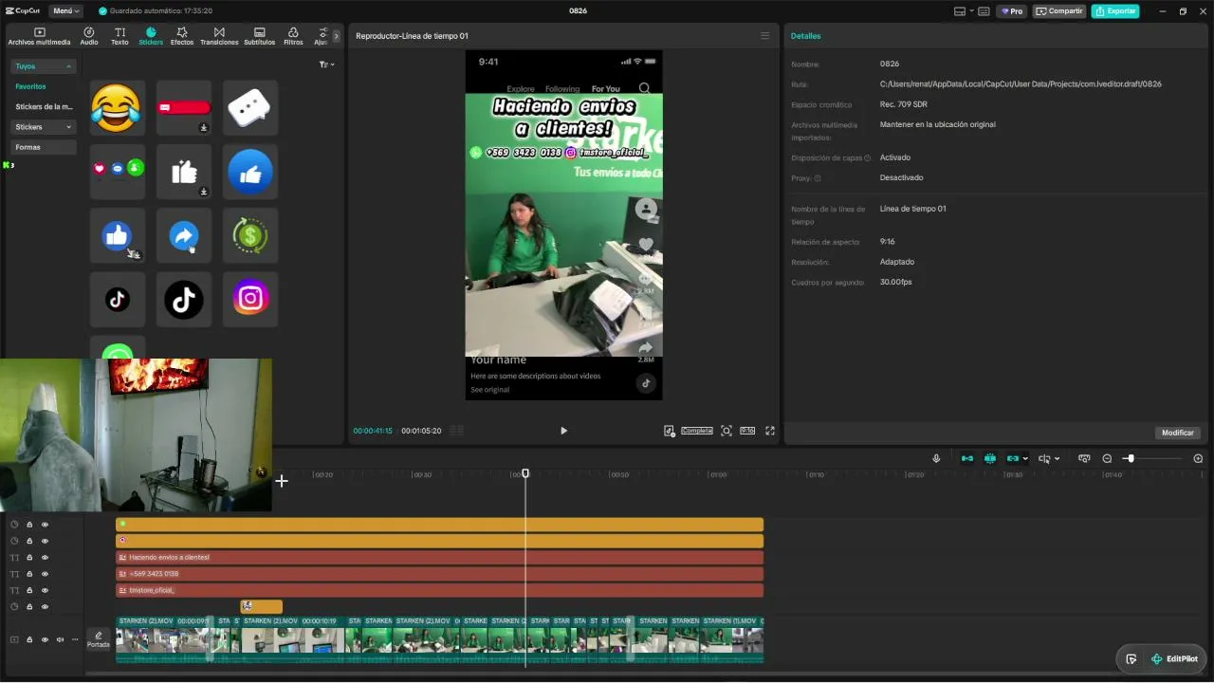Screen dimensions: 1214x683
Task: Mute the main video track audio
Action: pos(60,639)
